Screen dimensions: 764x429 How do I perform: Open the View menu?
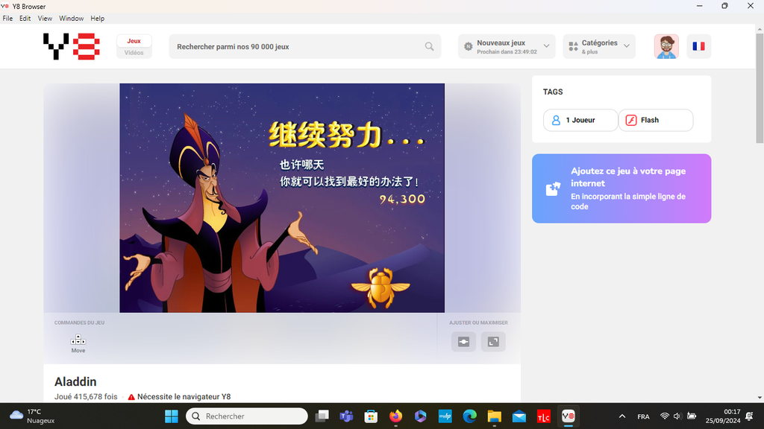pyautogui.click(x=45, y=19)
